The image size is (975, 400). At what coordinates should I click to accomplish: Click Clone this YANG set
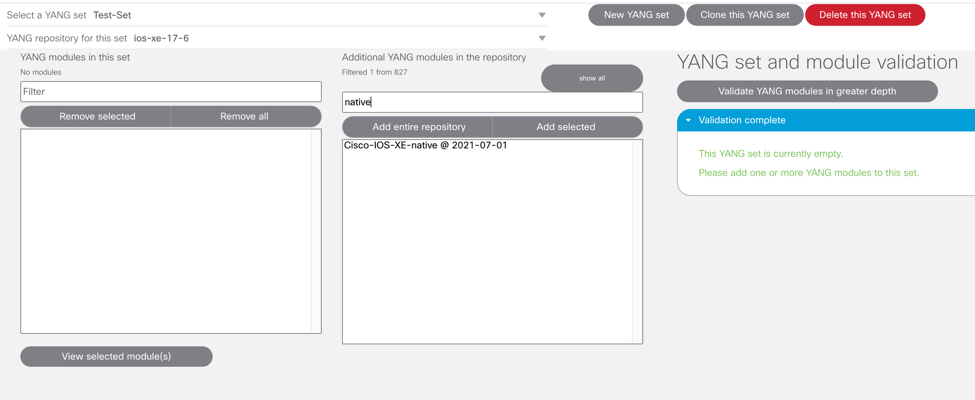[x=745, y=15]
